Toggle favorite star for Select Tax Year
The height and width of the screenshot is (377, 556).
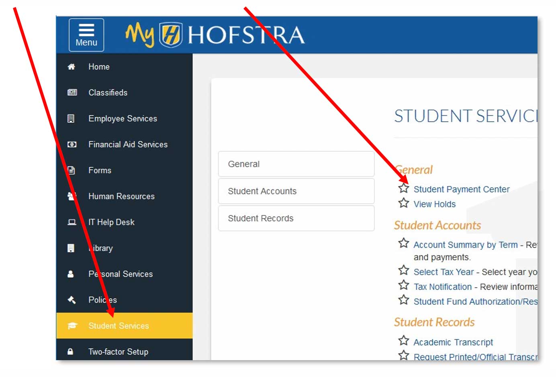pyautogui.click(x=403, y=271)
